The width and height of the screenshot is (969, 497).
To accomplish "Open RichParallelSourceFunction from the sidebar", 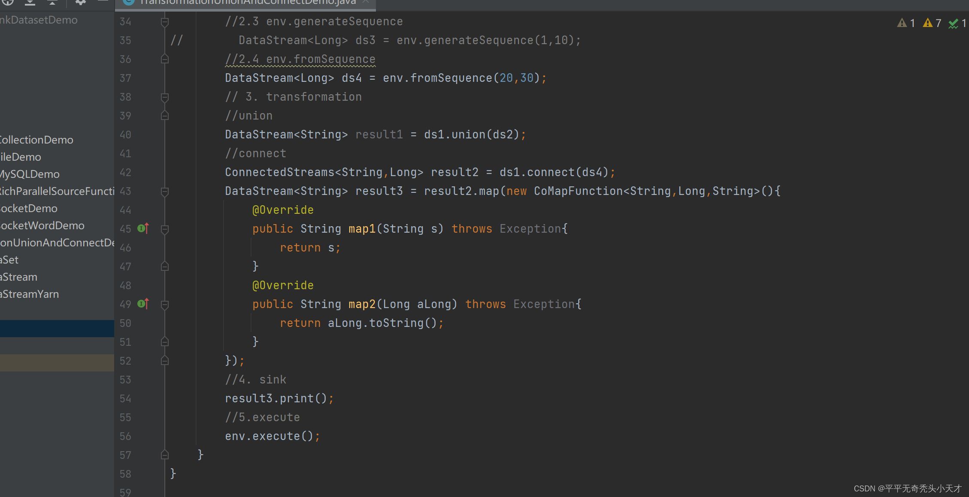I will [x=56, y=191].
